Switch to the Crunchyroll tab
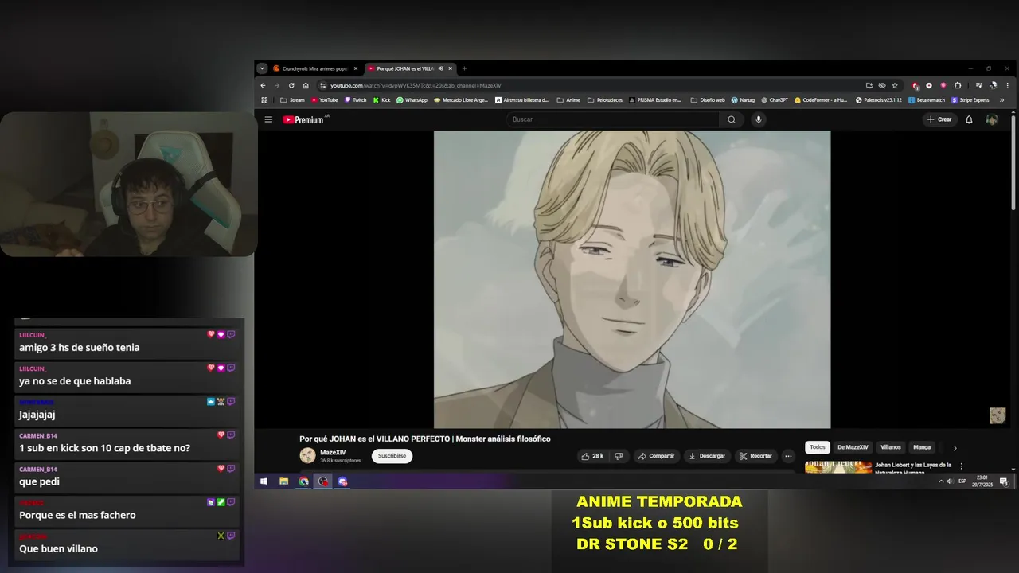 315,68
